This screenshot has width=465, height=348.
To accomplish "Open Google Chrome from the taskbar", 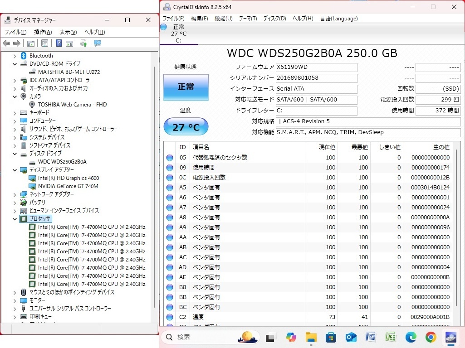I will 431,337.
